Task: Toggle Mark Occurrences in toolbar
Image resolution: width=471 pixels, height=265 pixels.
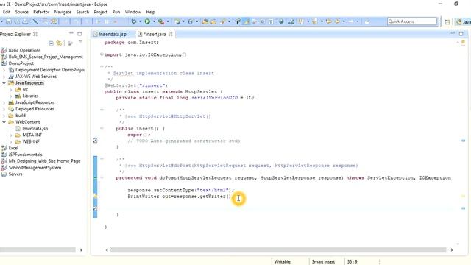Action: pyautogui.click(x=247, y=21)
